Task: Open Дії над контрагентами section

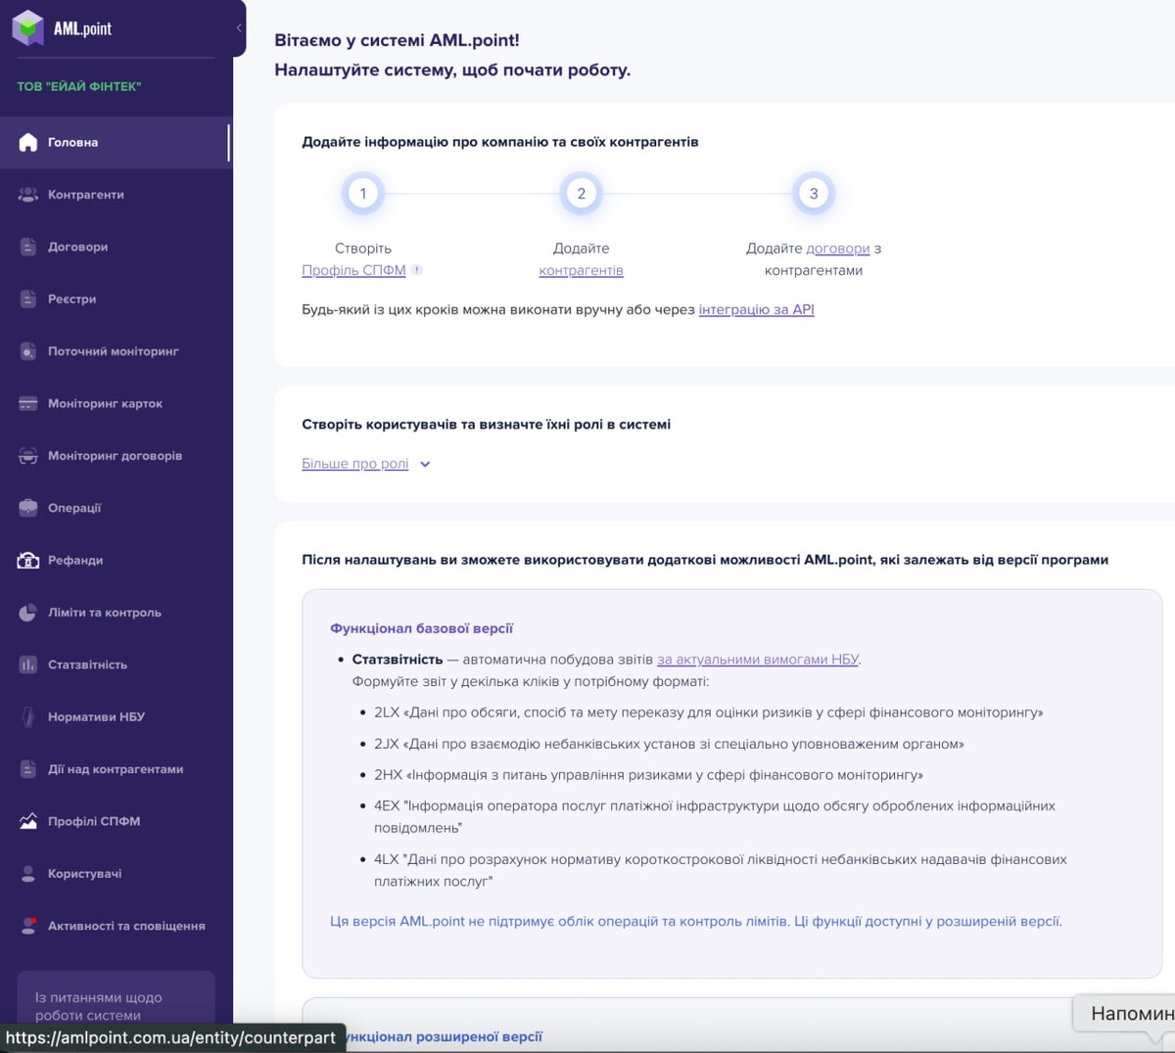Action: [116, 769]
